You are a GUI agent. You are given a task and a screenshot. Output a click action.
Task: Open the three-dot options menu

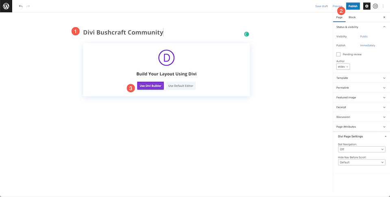[383, 6]
